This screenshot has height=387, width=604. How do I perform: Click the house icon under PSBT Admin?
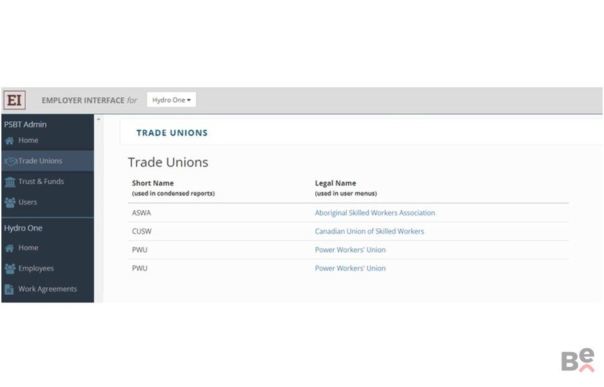pos(10,141)
